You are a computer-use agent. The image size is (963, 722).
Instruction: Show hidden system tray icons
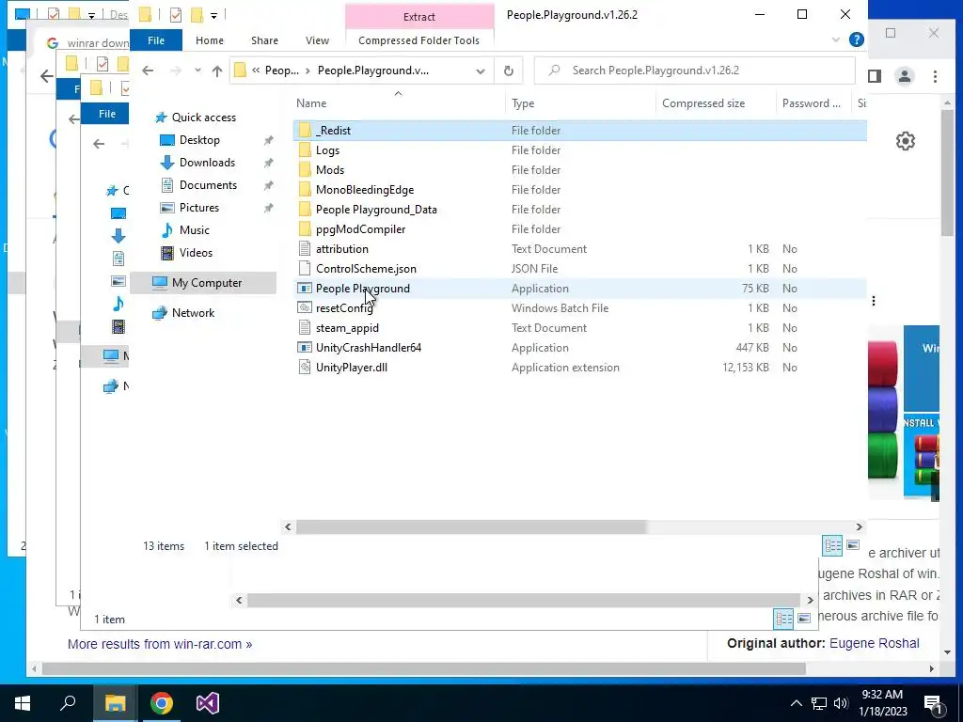pyautogui.click(x=796, y=703)
